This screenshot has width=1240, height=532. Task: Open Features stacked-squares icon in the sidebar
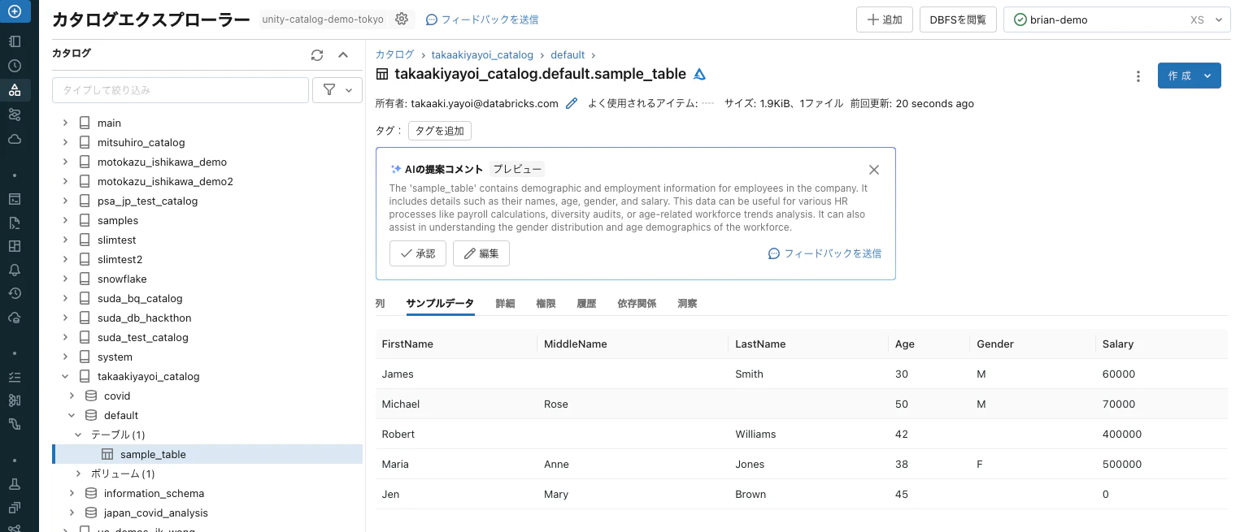click(15, 508)
